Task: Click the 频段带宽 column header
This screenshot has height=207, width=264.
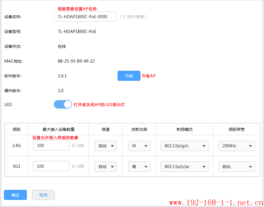Action: tap(237, 129)
